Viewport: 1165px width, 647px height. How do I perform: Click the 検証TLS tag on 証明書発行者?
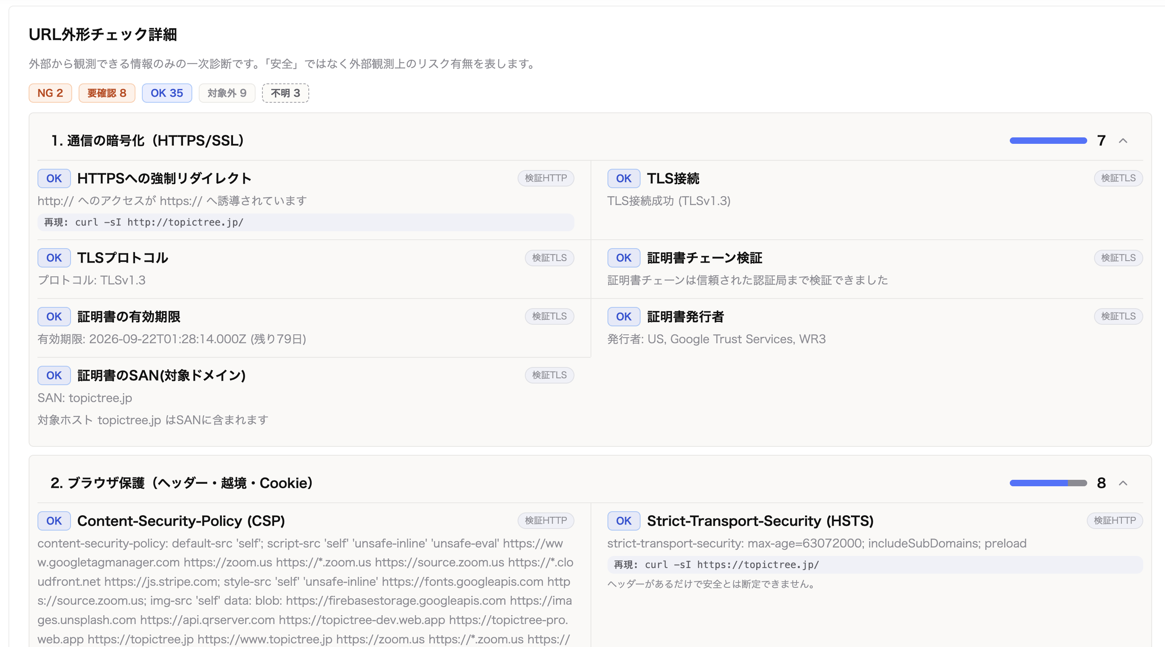click(x=1118, y=317)
